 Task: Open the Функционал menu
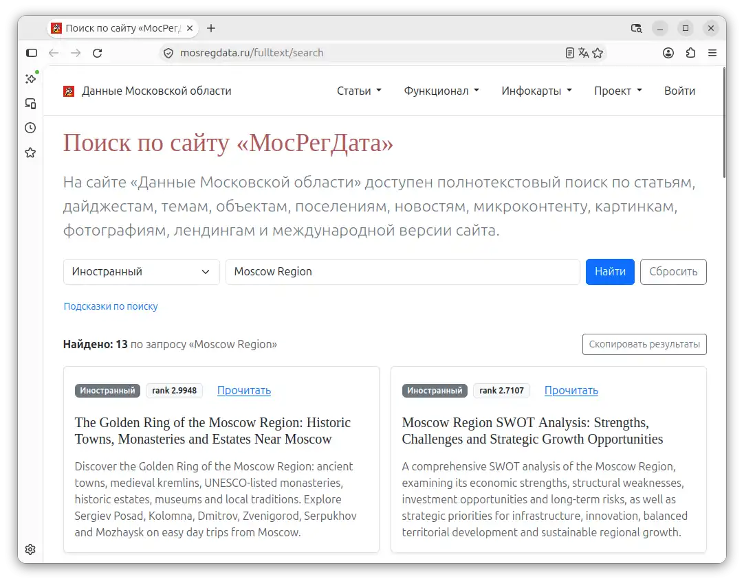tap(441, 91)
